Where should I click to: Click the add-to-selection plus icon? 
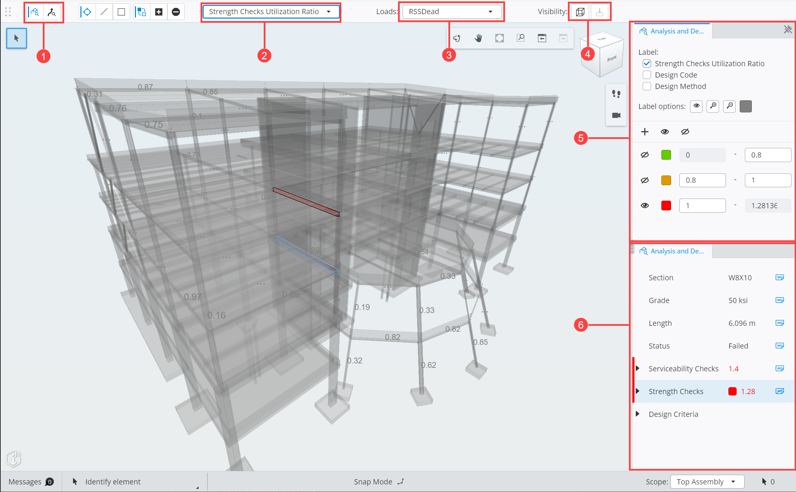[x=159, y=12]
